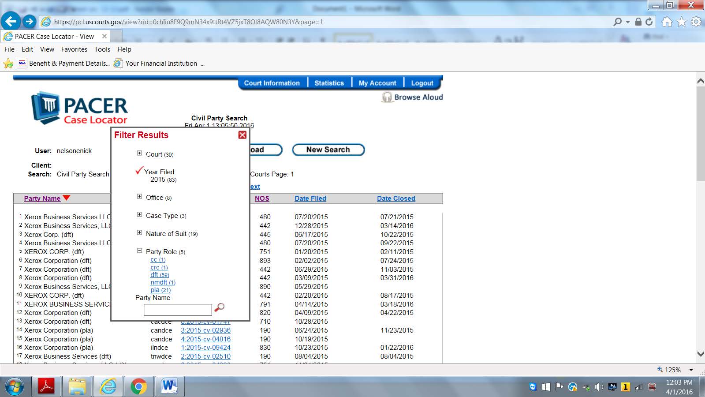Open case 1:2015-cv-09424 link
This screenshot has height=397, width=705.
[x=205, y=348]
